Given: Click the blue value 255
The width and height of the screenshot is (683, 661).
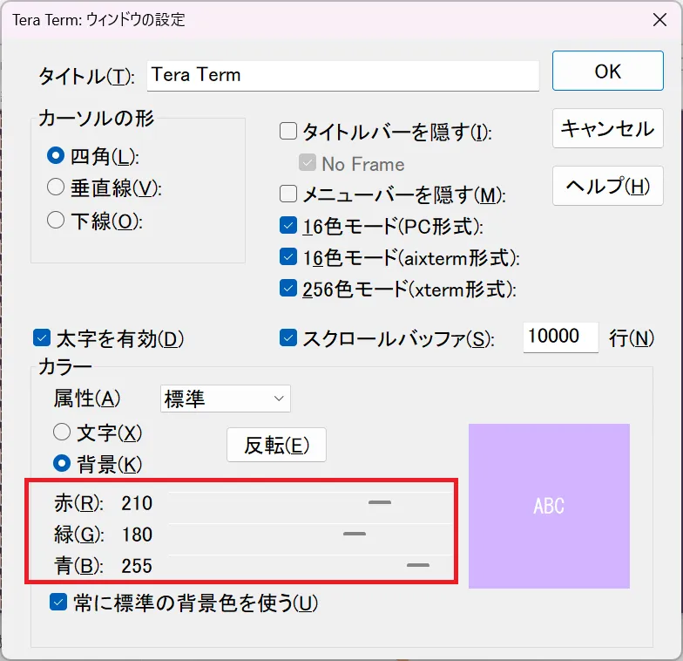Looking at the screenshot, I should pos(137,566).
